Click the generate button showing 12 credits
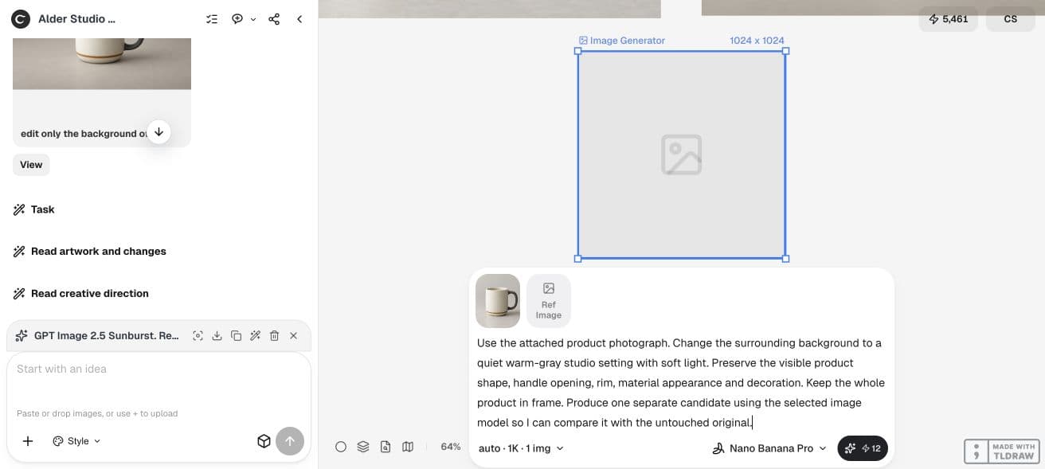The image size is (1045, 469). (863, 448)
